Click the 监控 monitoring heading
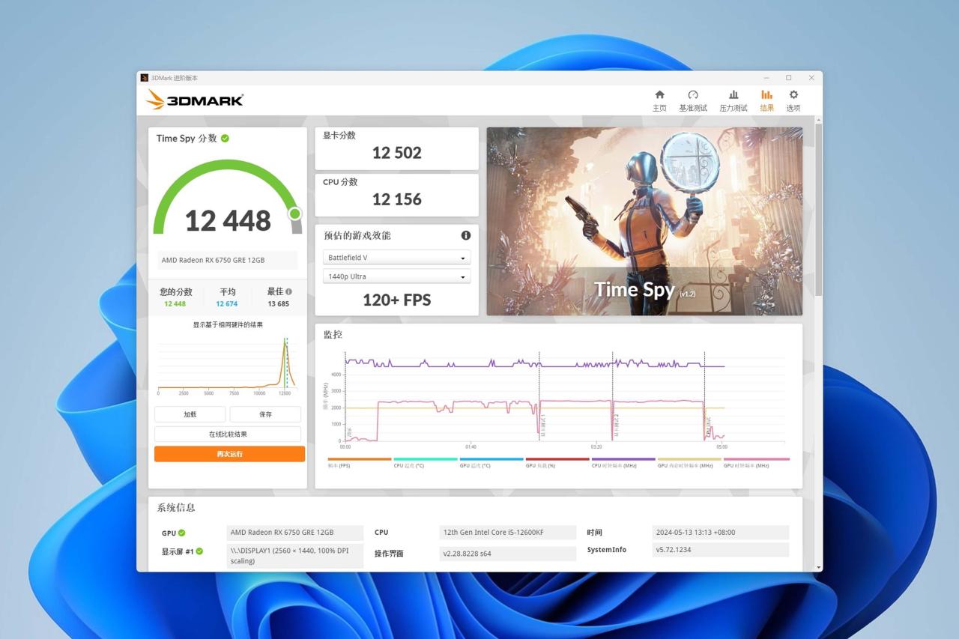The width and height of the screenshot is (959, 639). [333, 334]
